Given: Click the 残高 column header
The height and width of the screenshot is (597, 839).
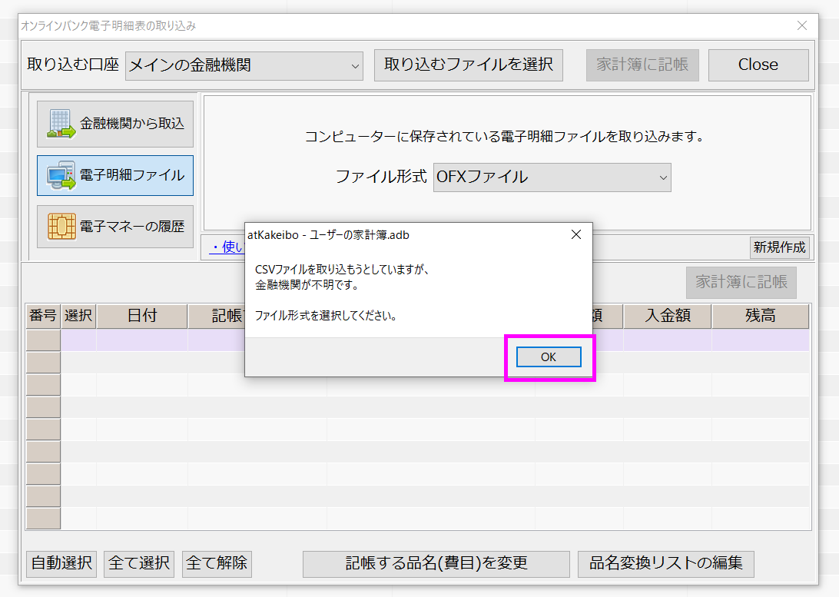Looking at the screenshot, I should click(759, 317).
